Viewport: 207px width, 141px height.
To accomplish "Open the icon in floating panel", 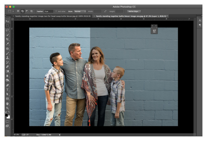I will tap(154, 31).
